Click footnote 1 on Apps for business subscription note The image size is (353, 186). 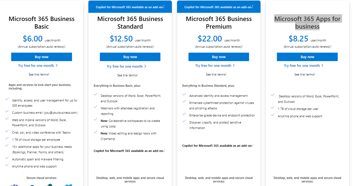click(x=331, y=46)
